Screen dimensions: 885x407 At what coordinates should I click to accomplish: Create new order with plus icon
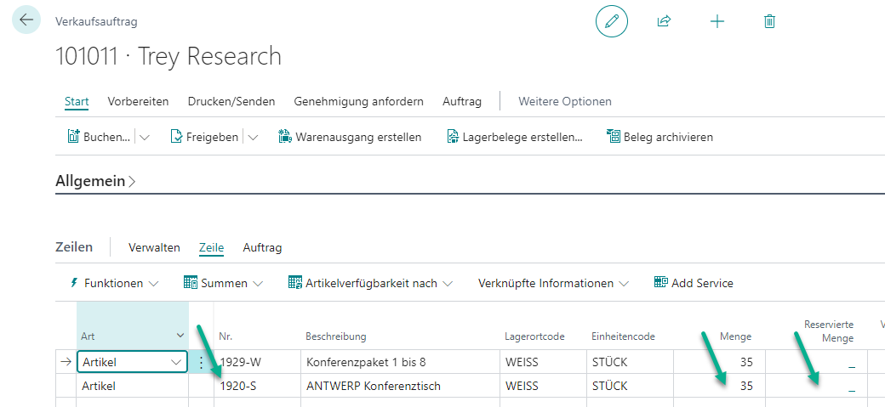pyautogui.click(x=717, y=22)
